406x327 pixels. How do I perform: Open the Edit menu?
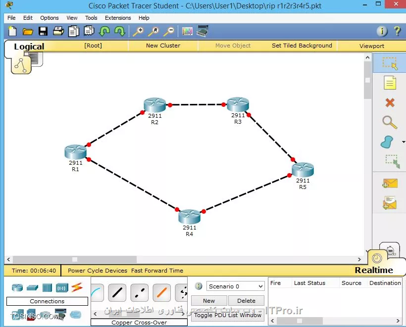(28, 18)
